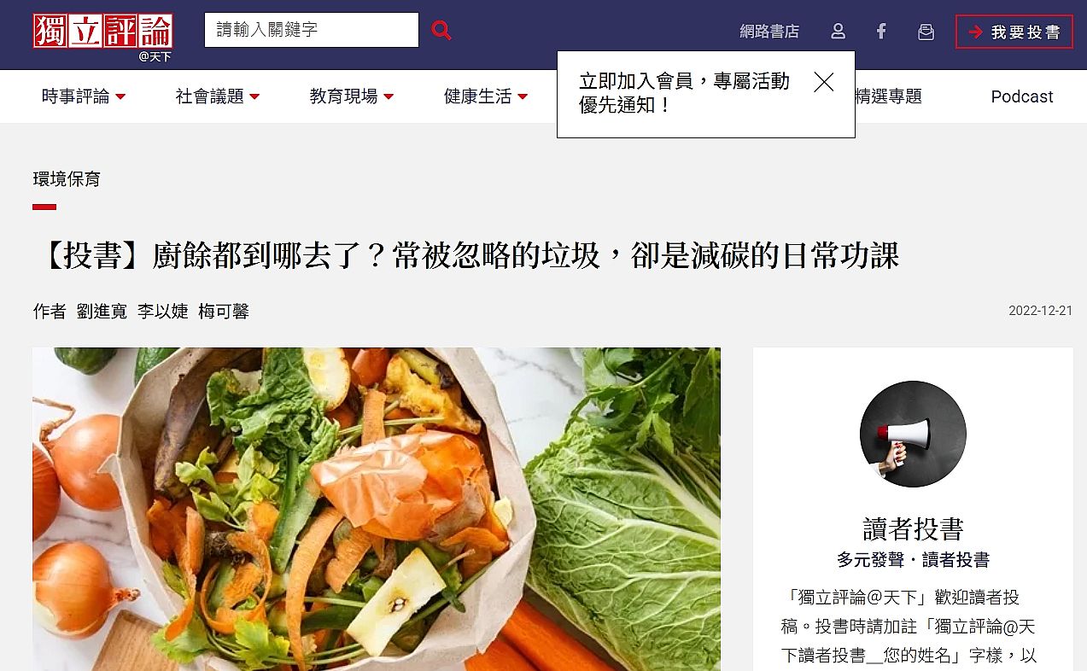Click the 我要投書 submit button
The height and width of the screenshot is (671, 1087).
(x=1014, y=32)
